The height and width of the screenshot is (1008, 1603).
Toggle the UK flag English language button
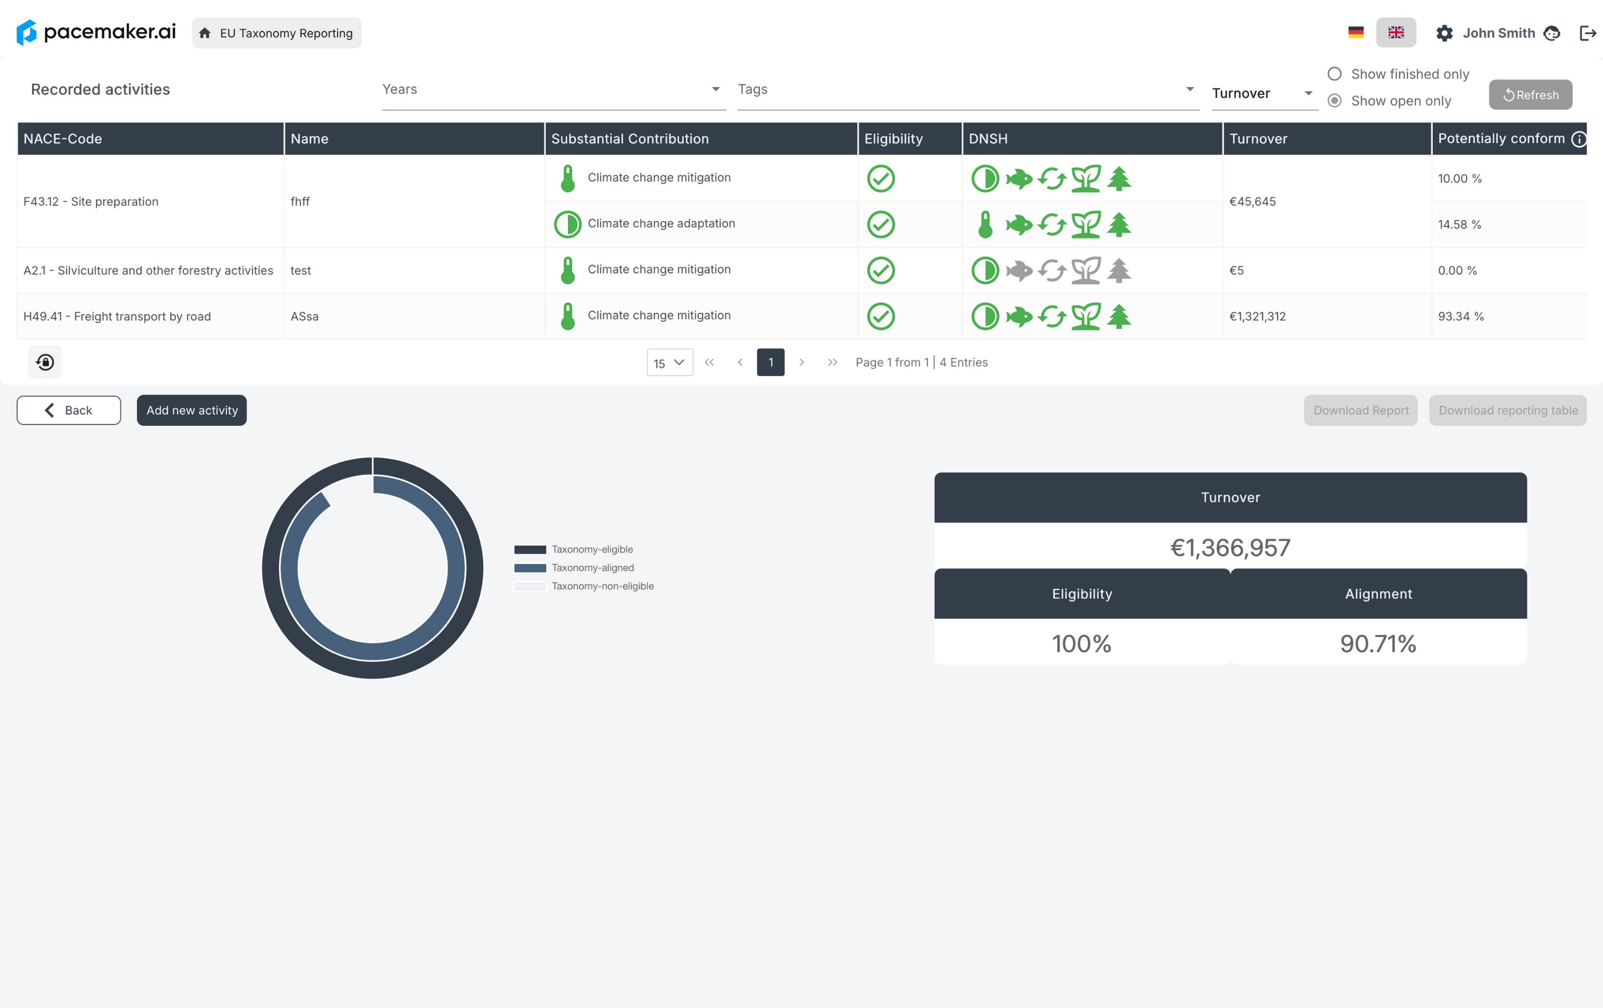[1396, 33]
